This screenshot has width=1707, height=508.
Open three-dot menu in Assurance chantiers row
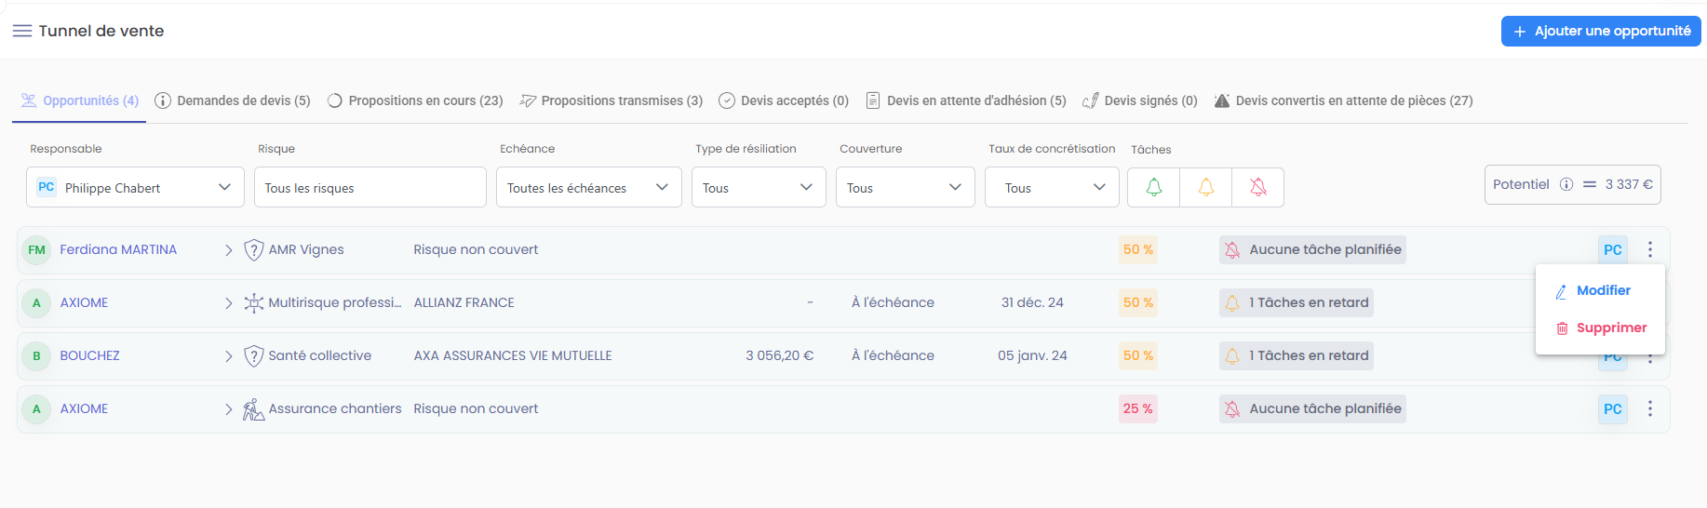click(1650, 408)
